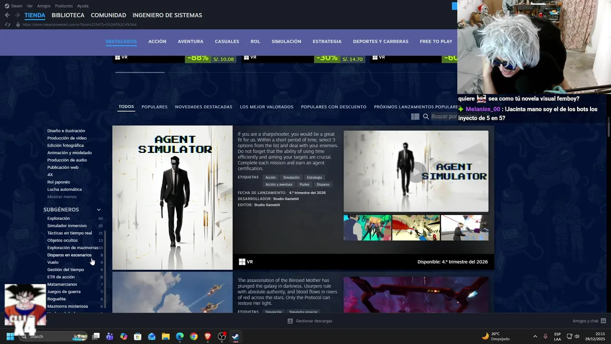Image resolution: width=611 pixels, height=344 pixels.
Task: Open File Explorer from the taskbar
Action: pyautogui.click(x=166, y=336)
